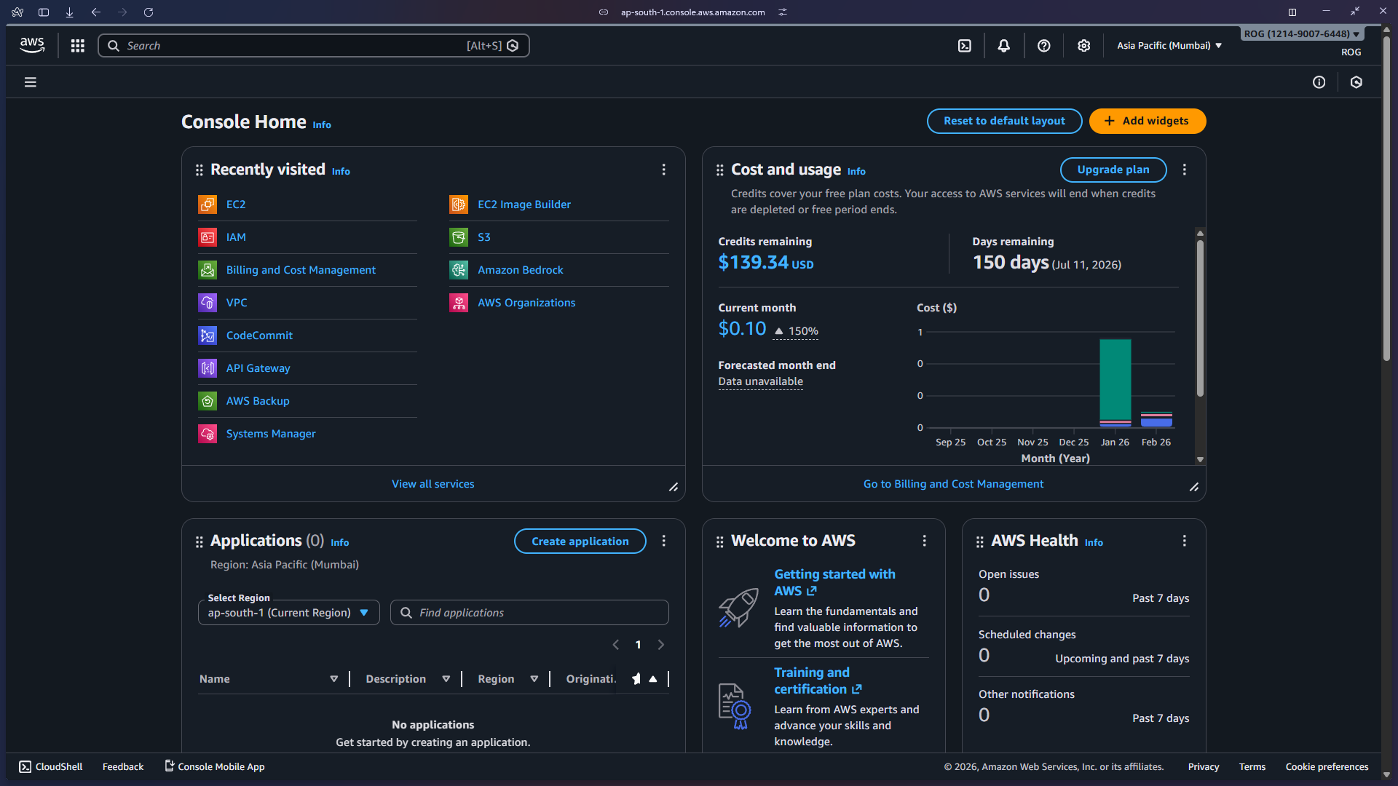This screenshot has width=1398, height=786.
Task: Open the Cost and usage widget options menu
Action: 1184,169
